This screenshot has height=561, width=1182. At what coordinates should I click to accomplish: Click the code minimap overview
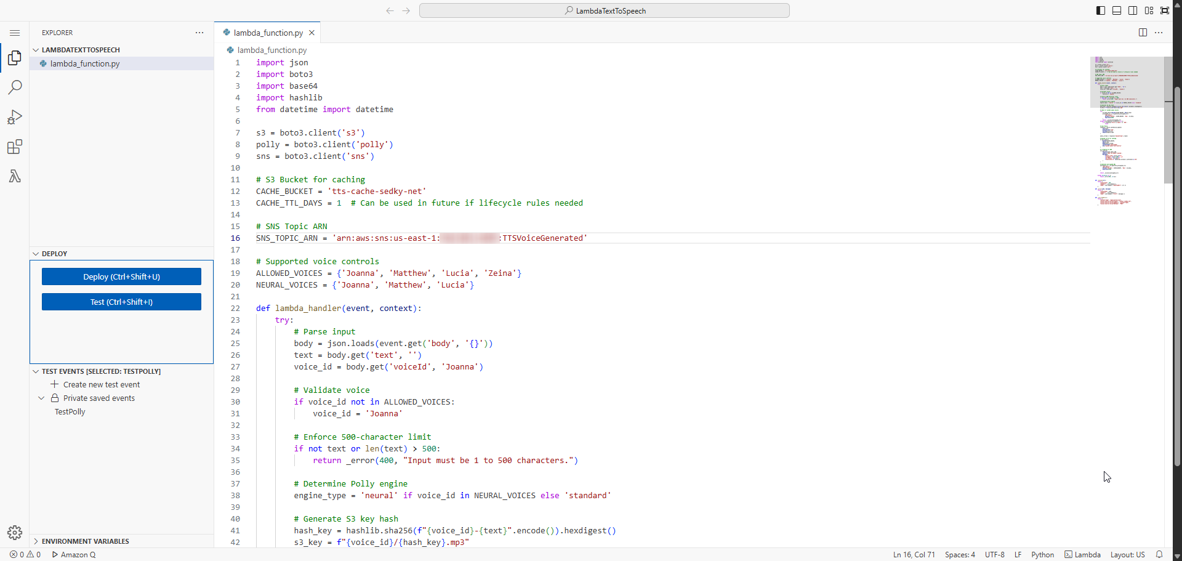point(1127,131)
